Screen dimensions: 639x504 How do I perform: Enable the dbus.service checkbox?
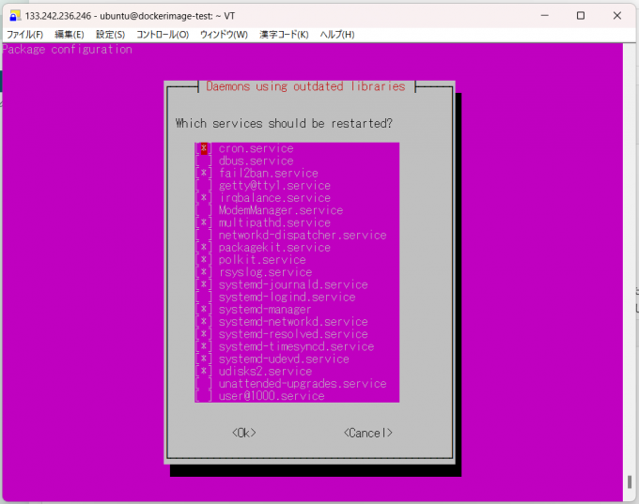click(204, 160)
